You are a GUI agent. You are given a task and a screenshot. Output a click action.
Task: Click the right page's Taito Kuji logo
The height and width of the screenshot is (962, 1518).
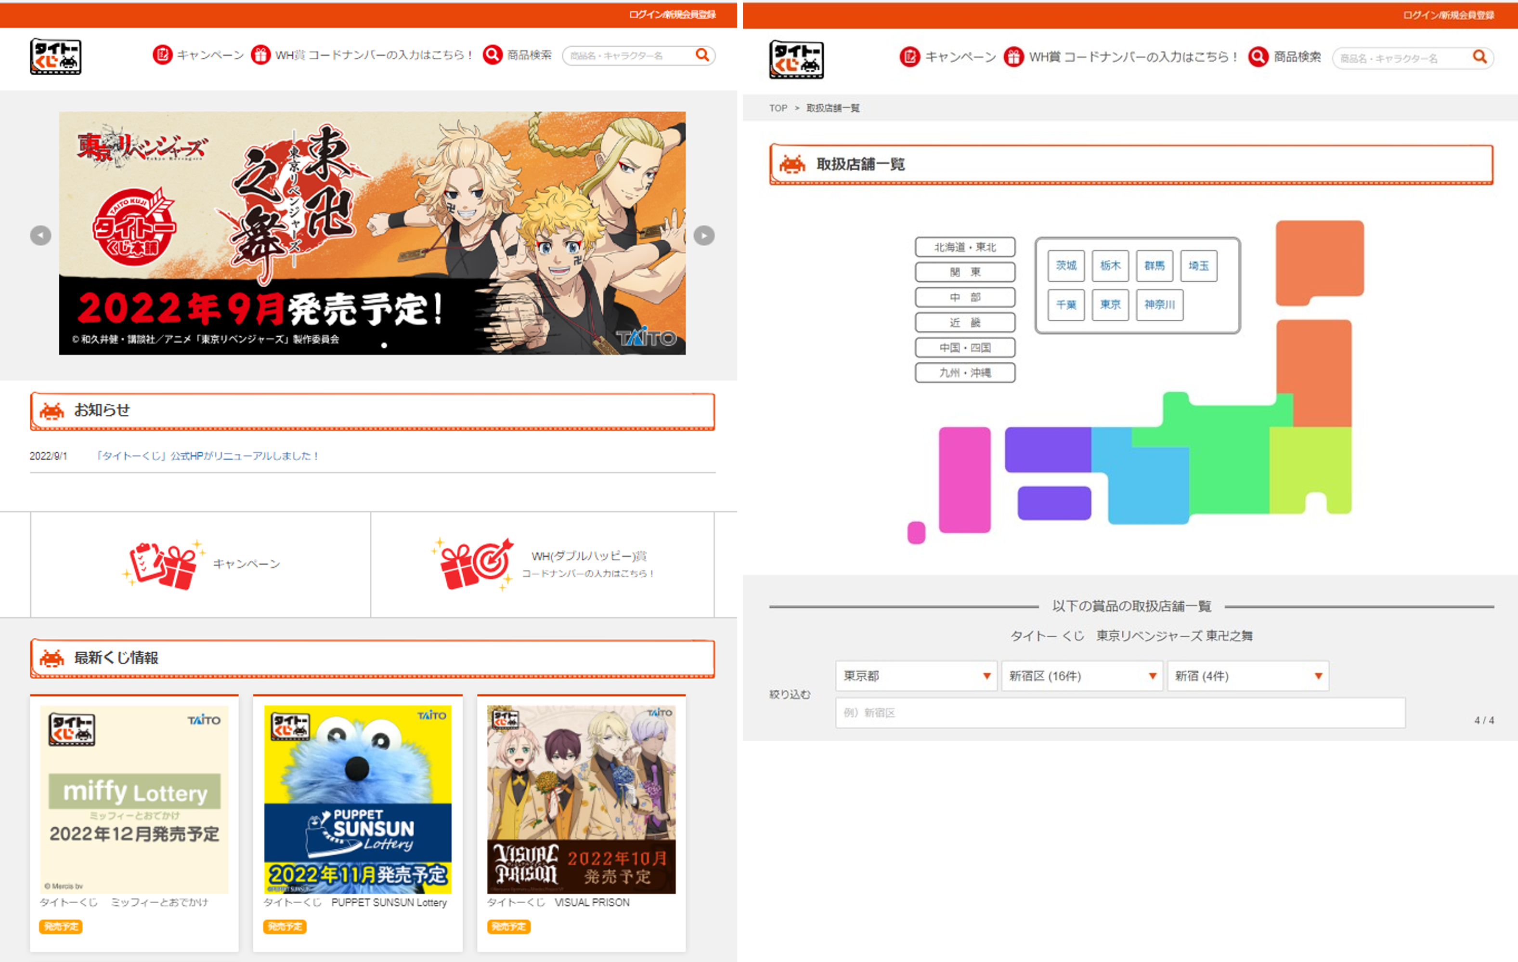[x=796, y=59]
